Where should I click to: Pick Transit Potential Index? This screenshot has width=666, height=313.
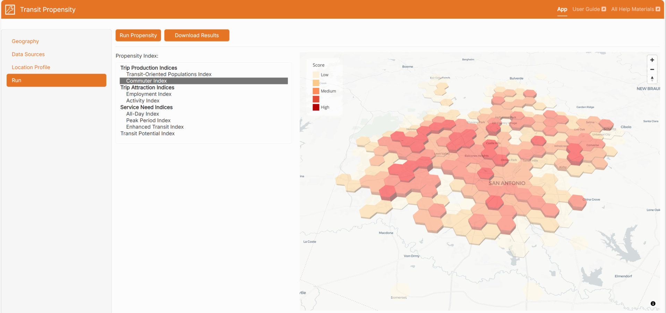(x=147, y=134)
